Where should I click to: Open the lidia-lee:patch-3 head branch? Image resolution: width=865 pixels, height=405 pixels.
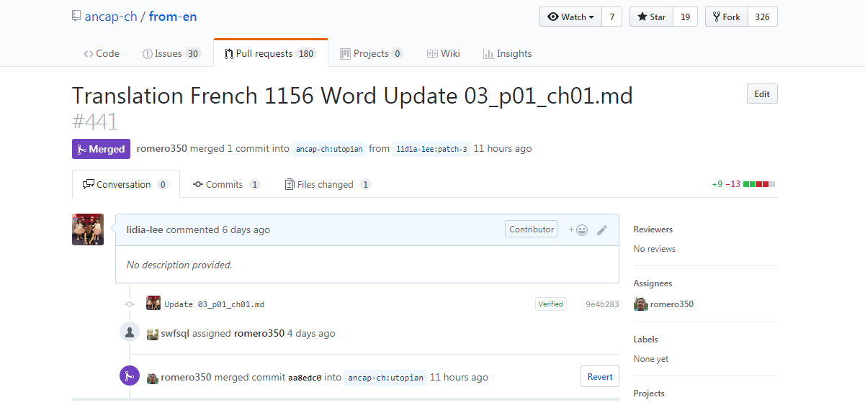[x=431, y=149]
